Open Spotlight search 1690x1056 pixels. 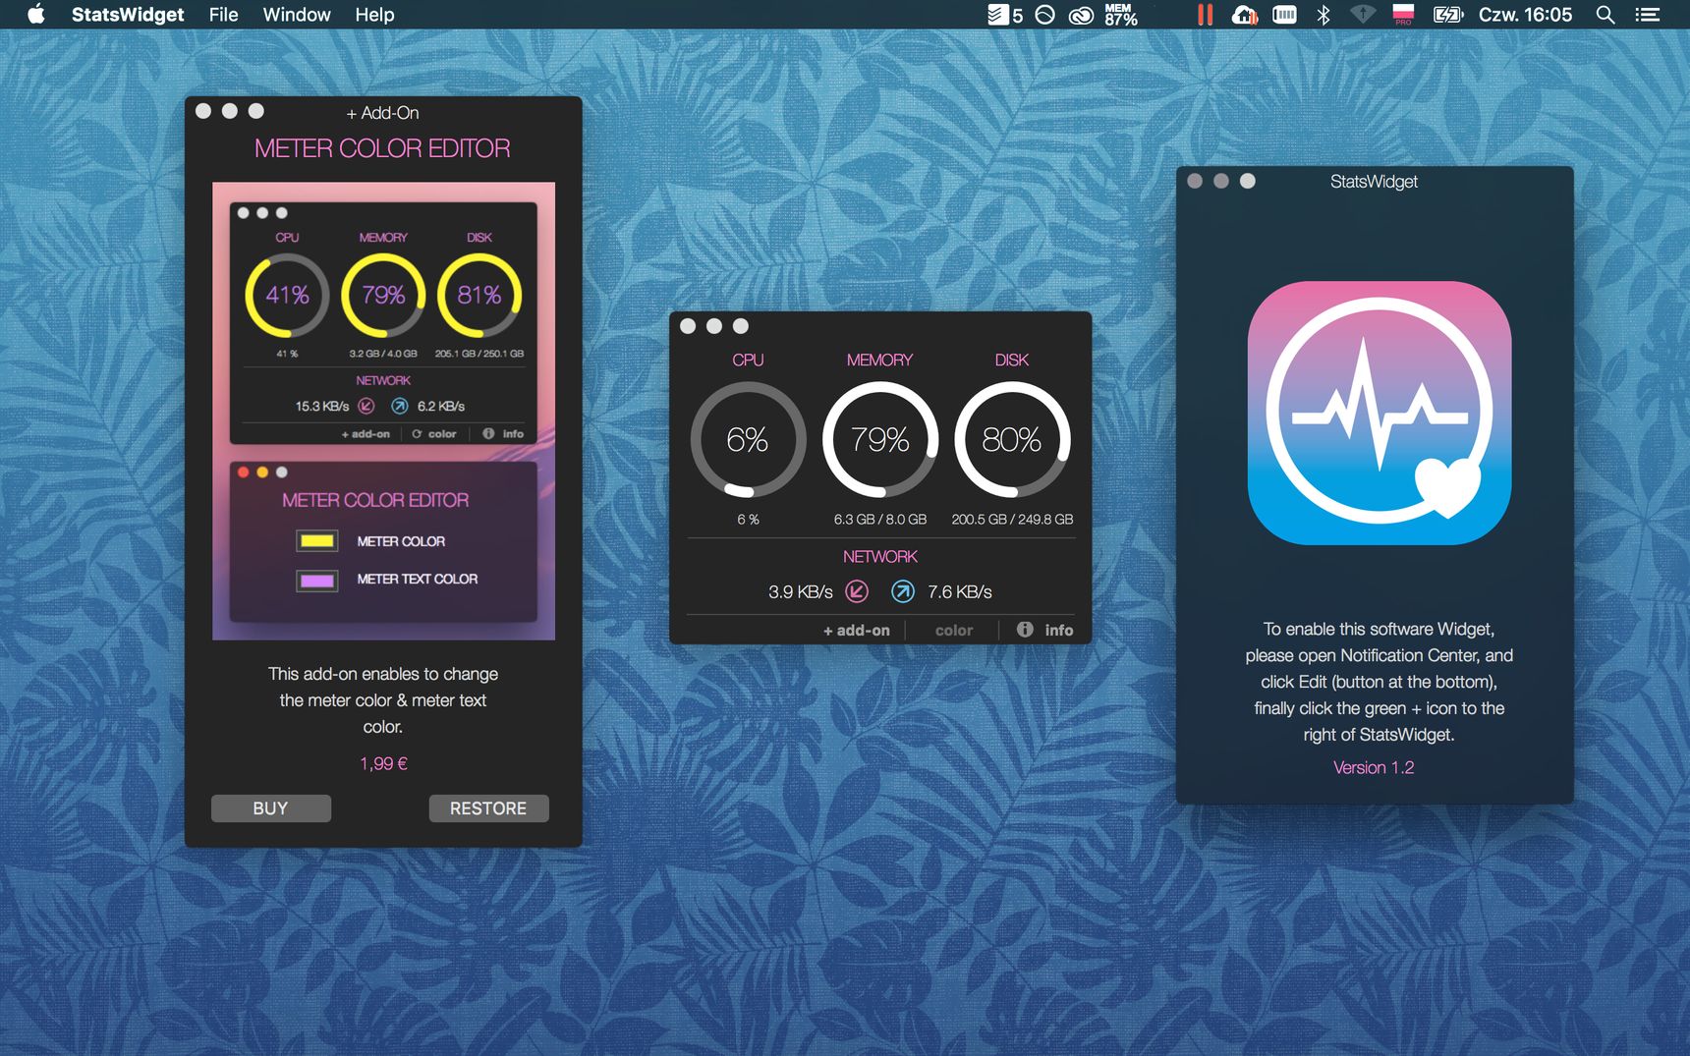(x=1605, y=15)
